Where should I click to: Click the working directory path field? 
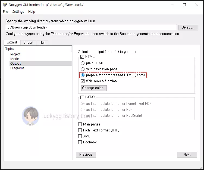coord(91,27)
